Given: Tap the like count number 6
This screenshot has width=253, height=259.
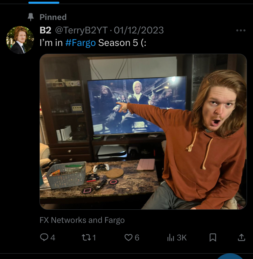Looking at the screenshot, I should point(137,238).
